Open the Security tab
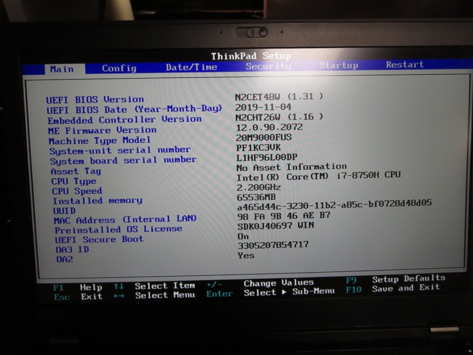473x355 pixels. [x=268, y=66]
